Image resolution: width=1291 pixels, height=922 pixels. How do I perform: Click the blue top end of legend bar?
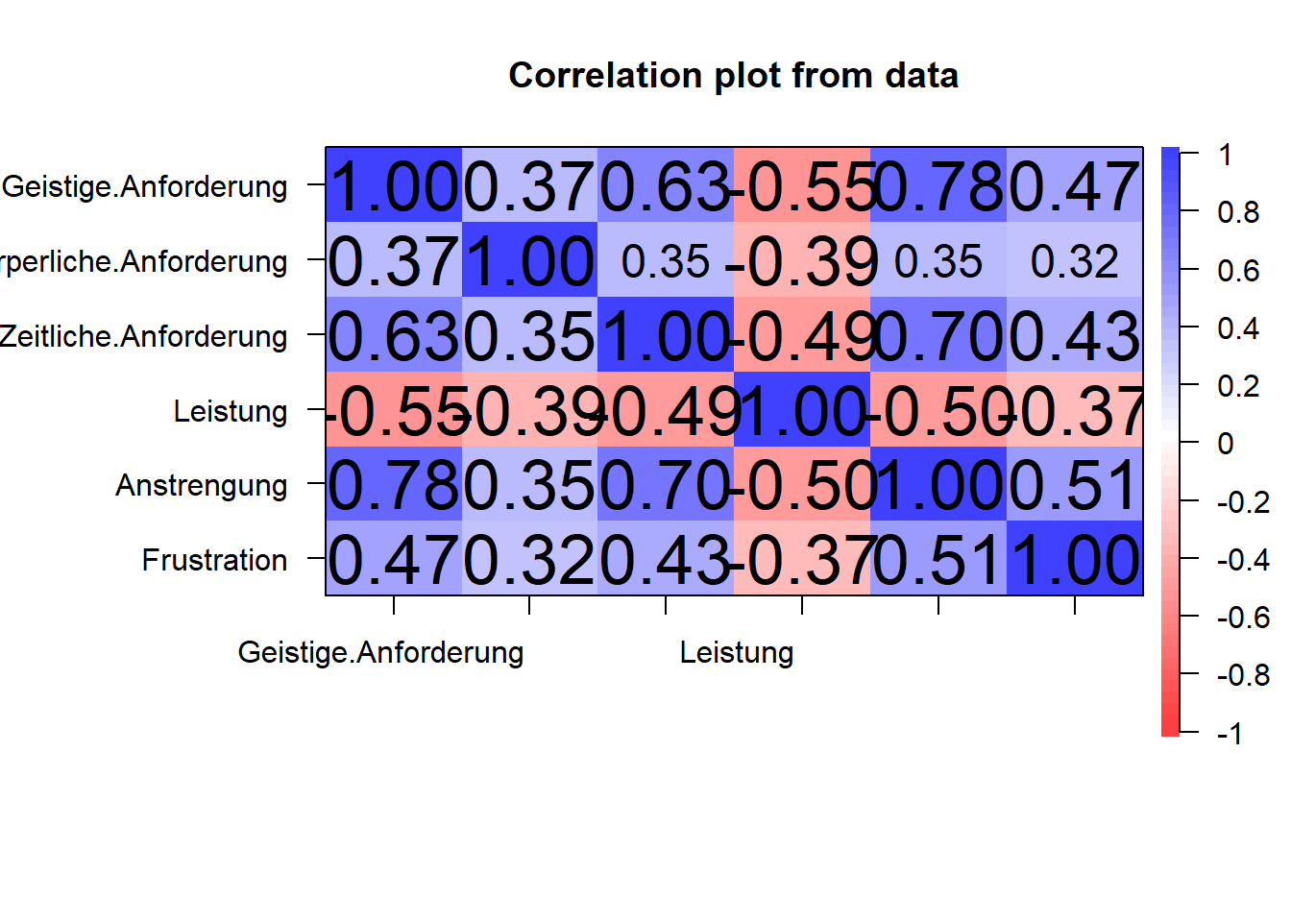[1170, 157]
